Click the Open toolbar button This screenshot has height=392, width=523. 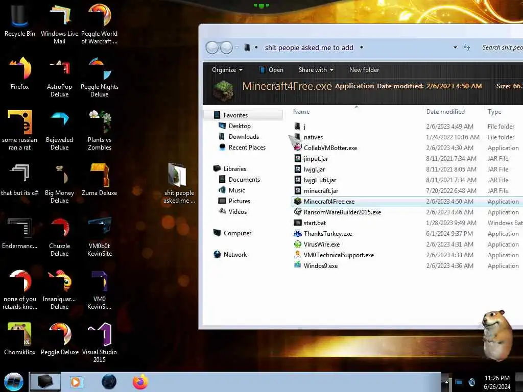click(x=271, y=70)
